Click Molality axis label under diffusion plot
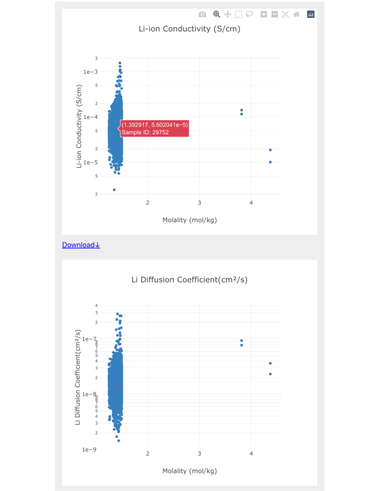Image resolution: width=379 pixels, height=491 pixels. pyautogui.click(x=189, y=471)
